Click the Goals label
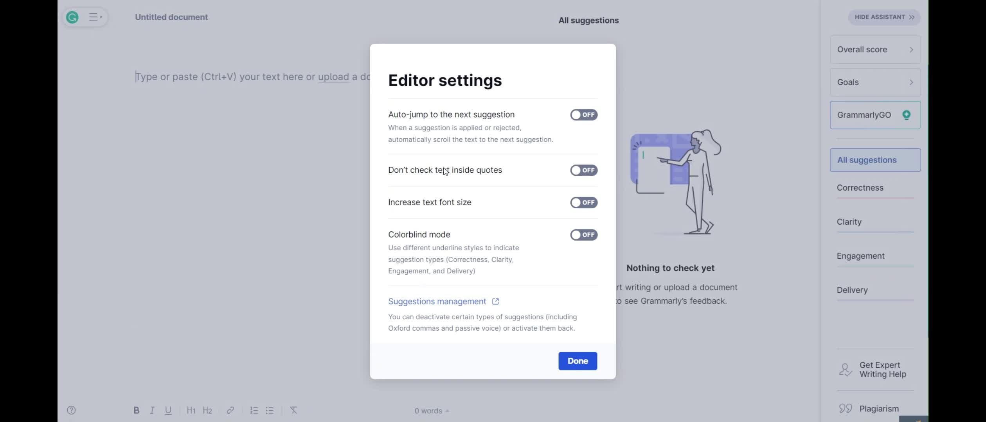The image size is (986, 422). [x=848, y=82]
